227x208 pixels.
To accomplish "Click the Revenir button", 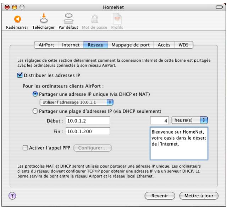I will (x=160, y=196).
